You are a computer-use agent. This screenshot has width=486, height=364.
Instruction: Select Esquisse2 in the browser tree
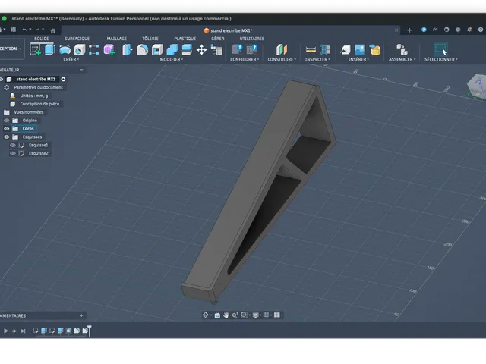(38, 153)
